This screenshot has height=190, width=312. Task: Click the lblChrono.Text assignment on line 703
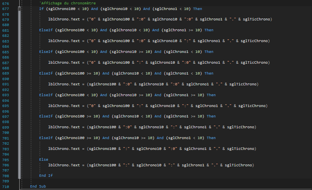(152, 149)
